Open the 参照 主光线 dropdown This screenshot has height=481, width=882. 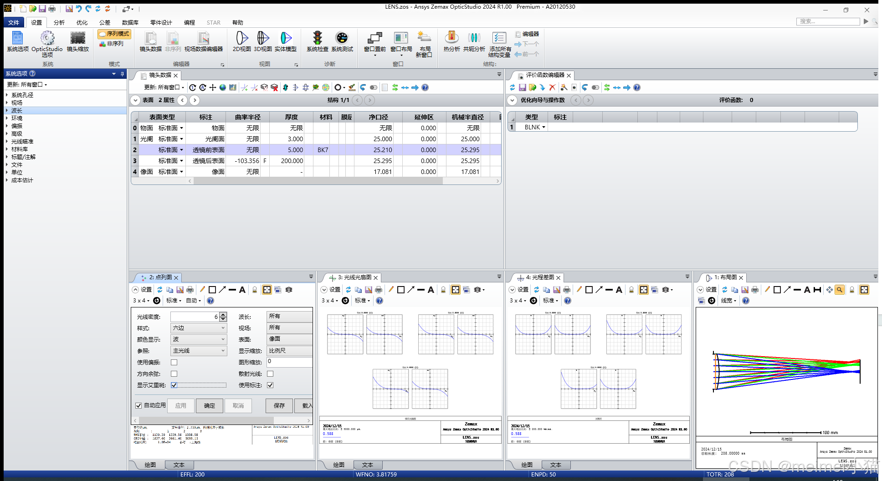click(199, 351)
